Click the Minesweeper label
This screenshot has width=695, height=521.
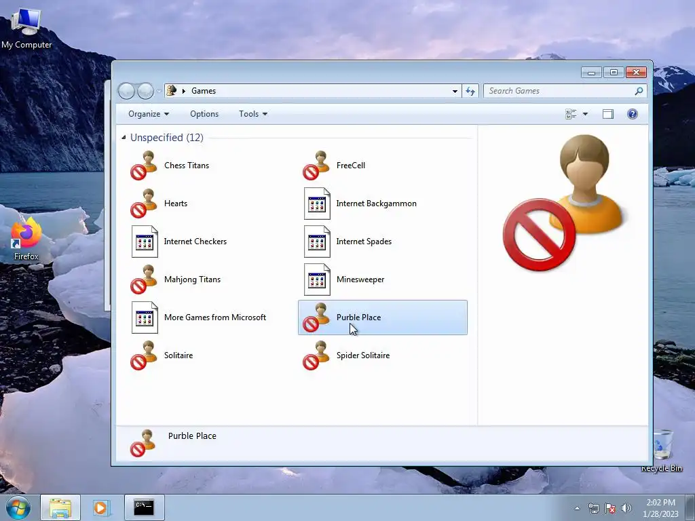click(x=360, y=279)
